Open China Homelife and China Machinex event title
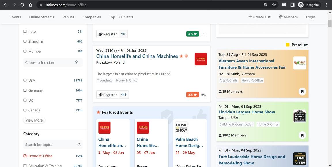The width and height of the screenshot is (332, 167). (137, 56)
